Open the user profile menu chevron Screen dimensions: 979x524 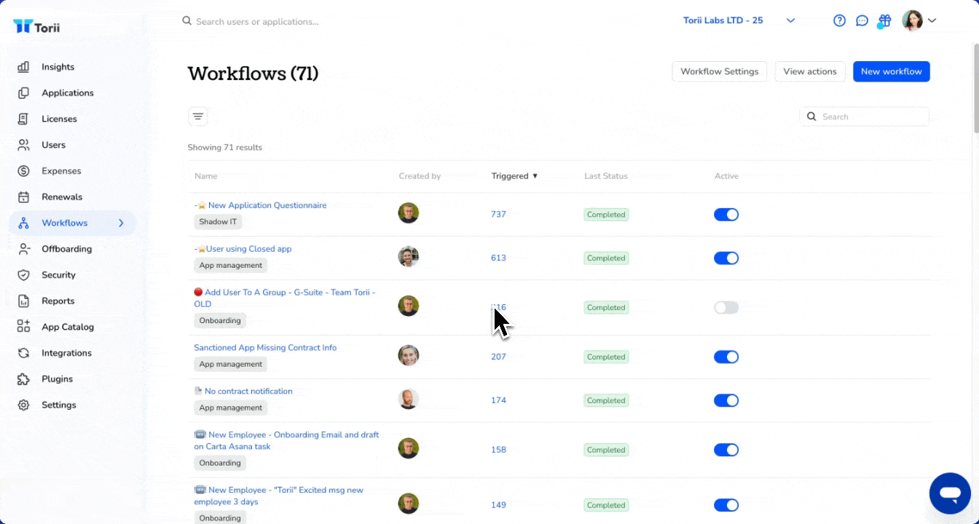coord(932,20)
